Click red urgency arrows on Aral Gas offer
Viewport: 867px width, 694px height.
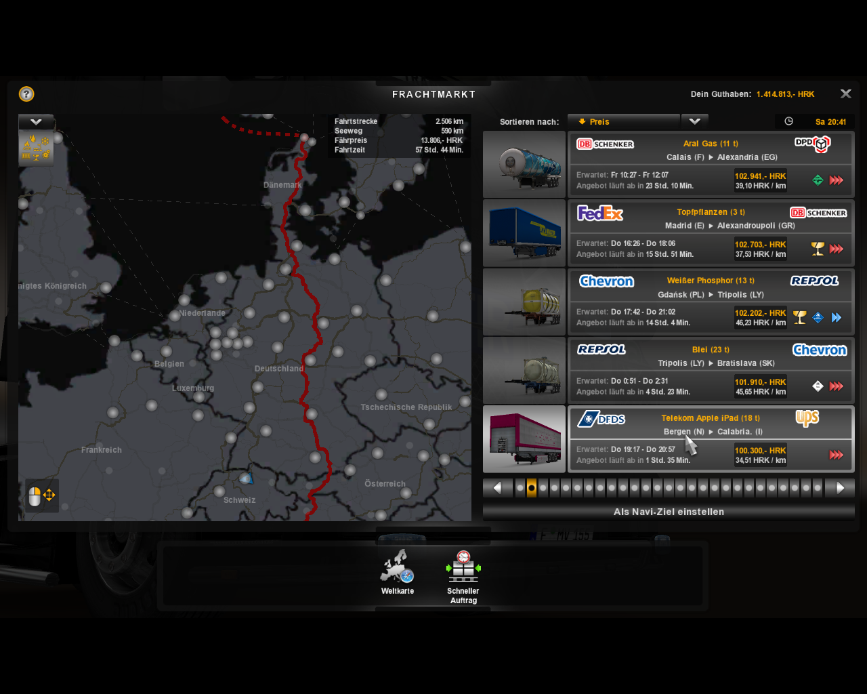[837, 180]
